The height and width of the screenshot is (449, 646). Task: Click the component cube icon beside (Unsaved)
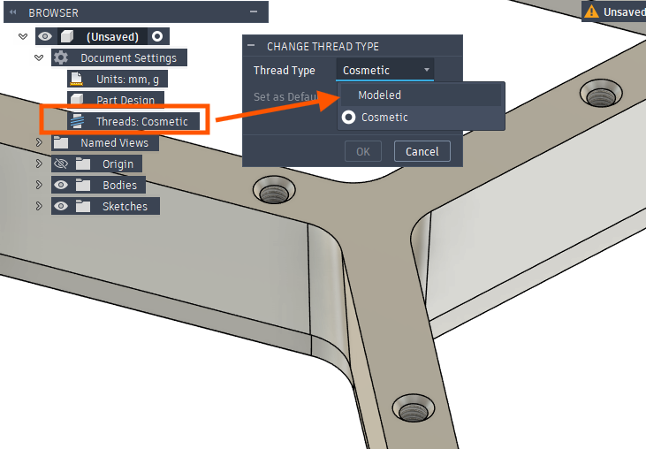[67, 36]
